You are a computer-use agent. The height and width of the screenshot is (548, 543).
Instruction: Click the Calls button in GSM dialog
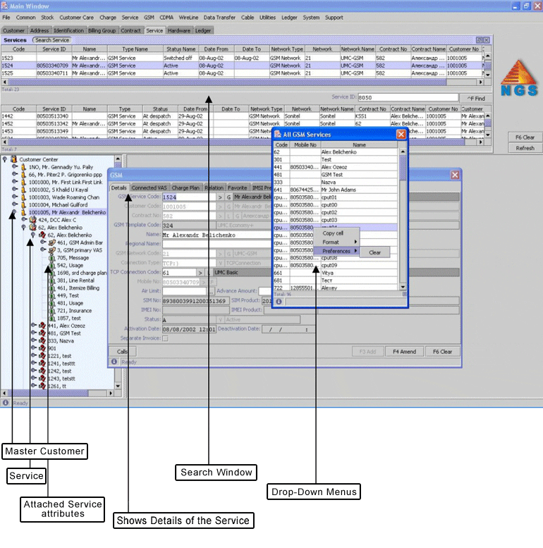point(122,352)
